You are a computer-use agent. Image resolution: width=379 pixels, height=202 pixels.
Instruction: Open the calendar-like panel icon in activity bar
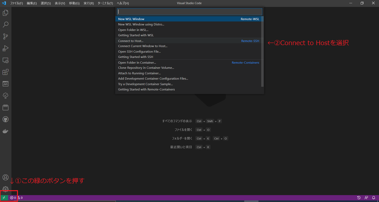[x=5, y=107]
